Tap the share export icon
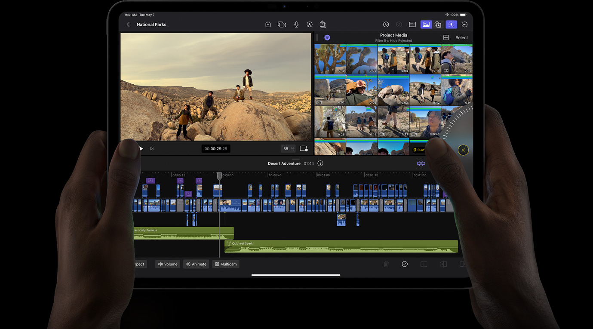 [x=323, y=24]
